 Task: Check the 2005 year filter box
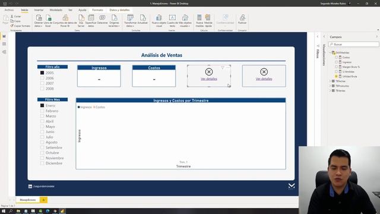tap(42, 73)
